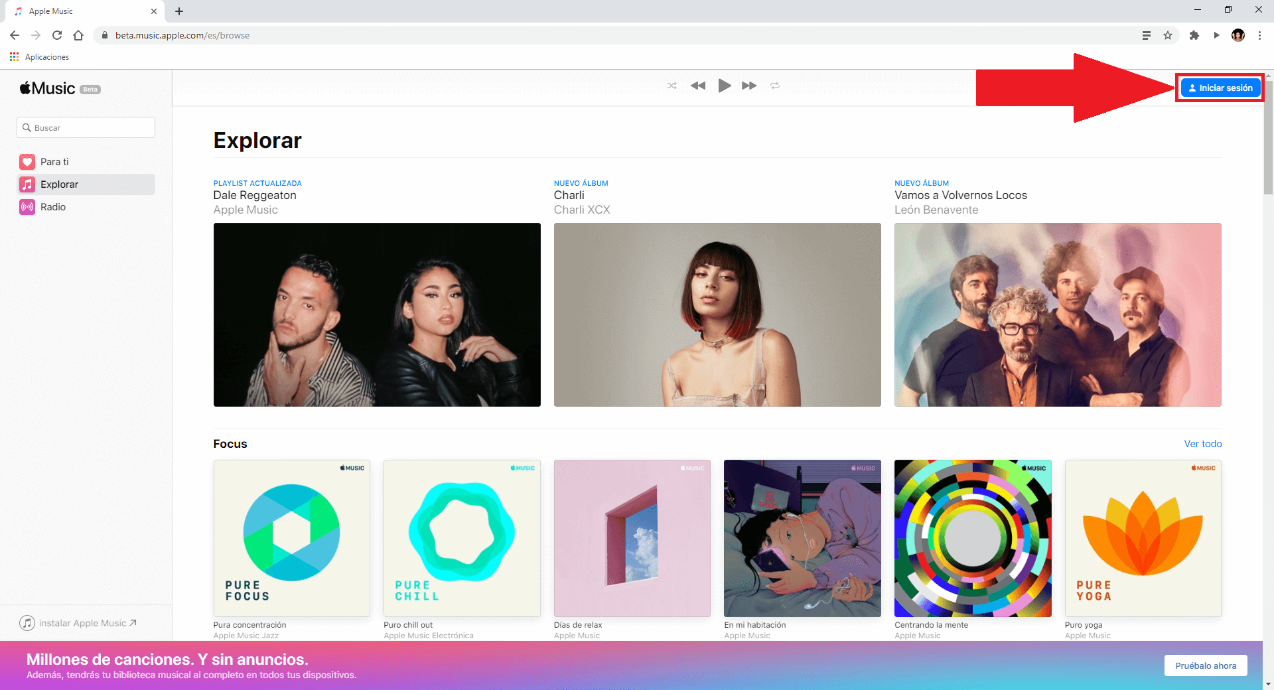Click the page scrollbar down arrow

[1268, 683]
